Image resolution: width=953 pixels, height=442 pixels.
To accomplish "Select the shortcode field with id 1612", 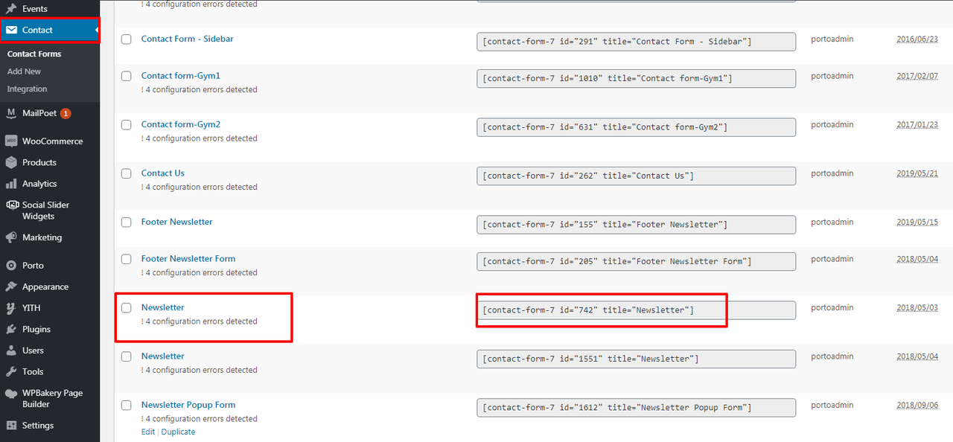I will point(636,408).
